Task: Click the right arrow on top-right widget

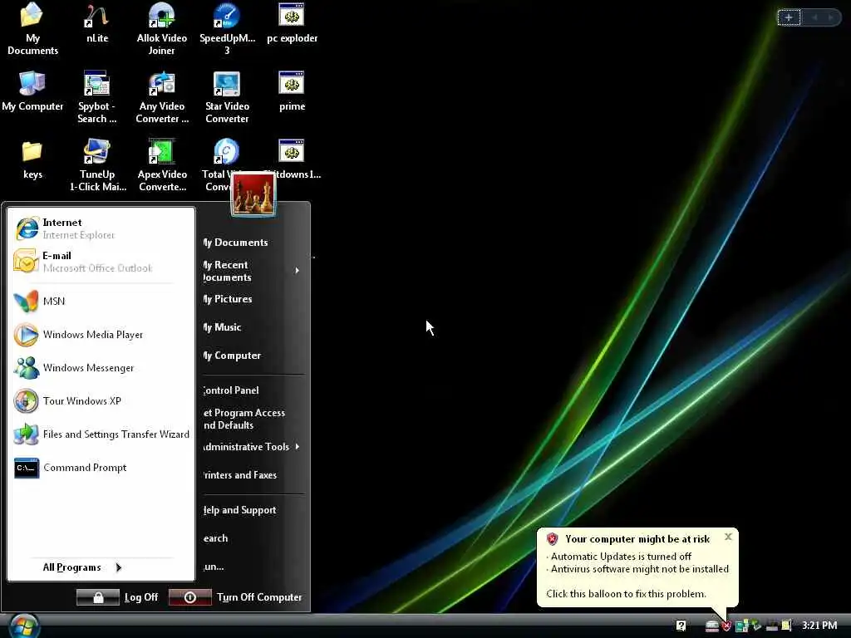Action: [831, 18]
